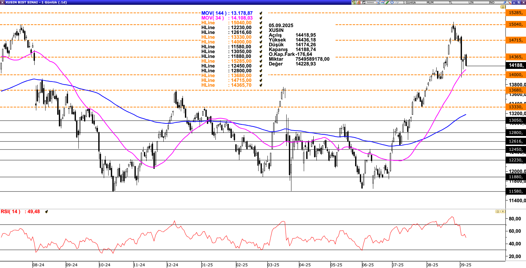Screen dimensions: 526x268
Task: Toggle the MOV(34) indicator checkmark
Action: click(261, 18)
